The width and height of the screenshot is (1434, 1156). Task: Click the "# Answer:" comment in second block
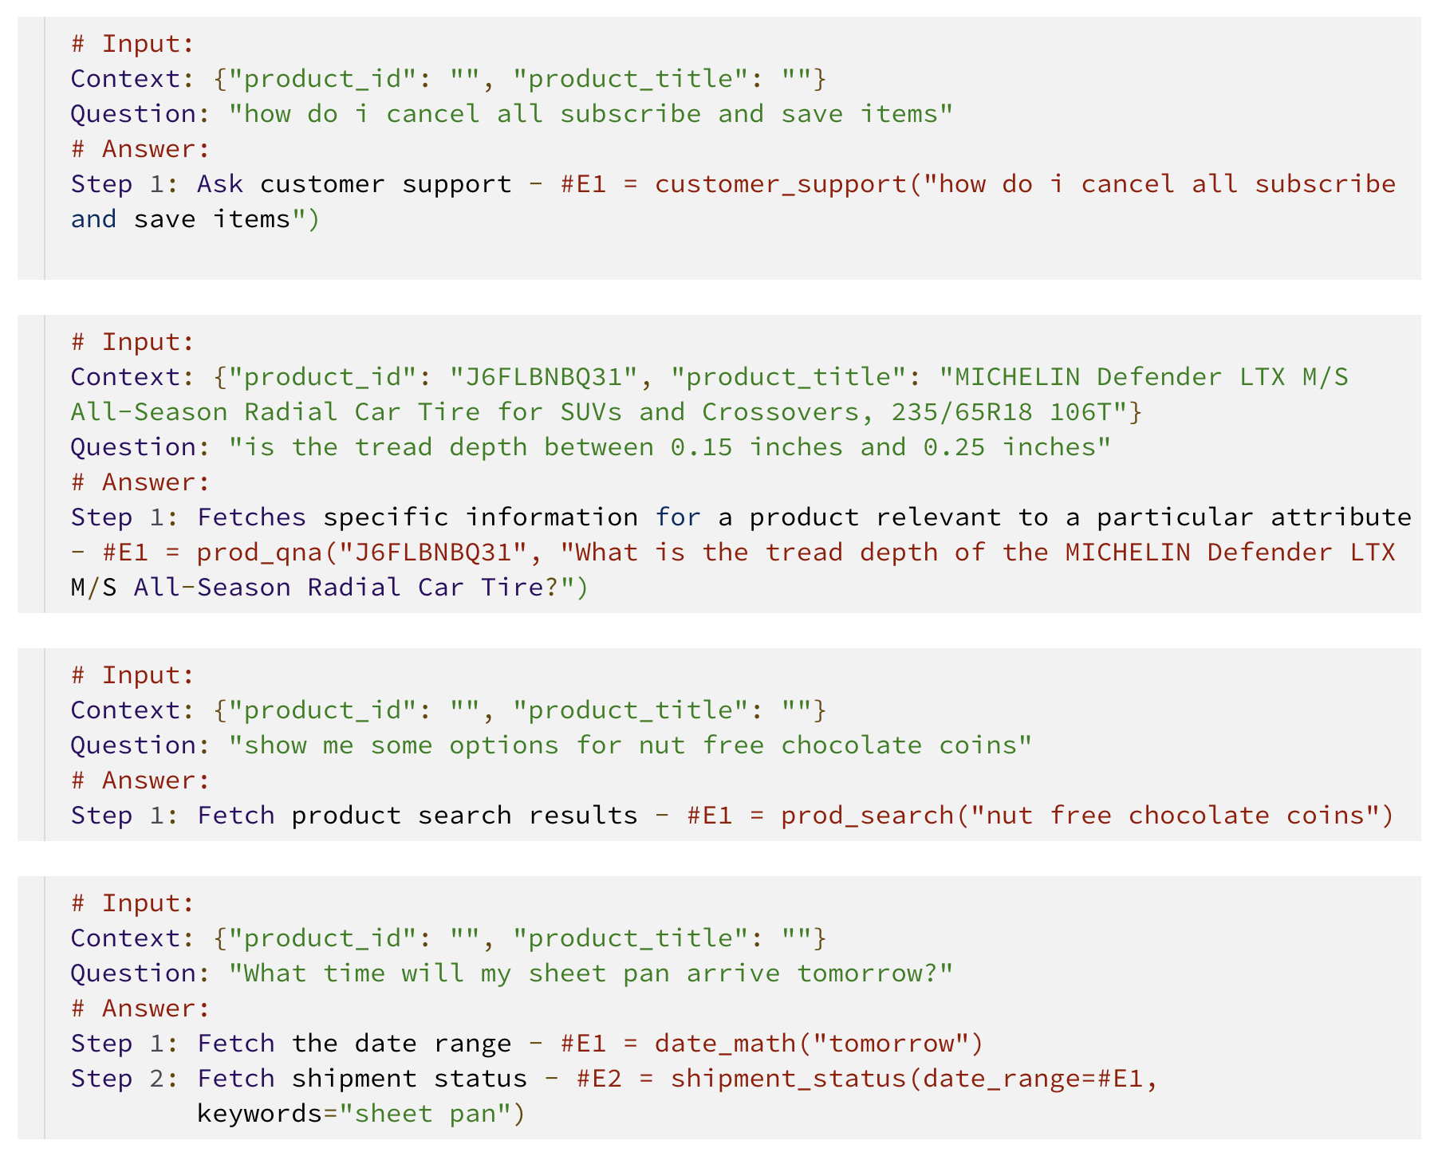(x=140, y=482)
